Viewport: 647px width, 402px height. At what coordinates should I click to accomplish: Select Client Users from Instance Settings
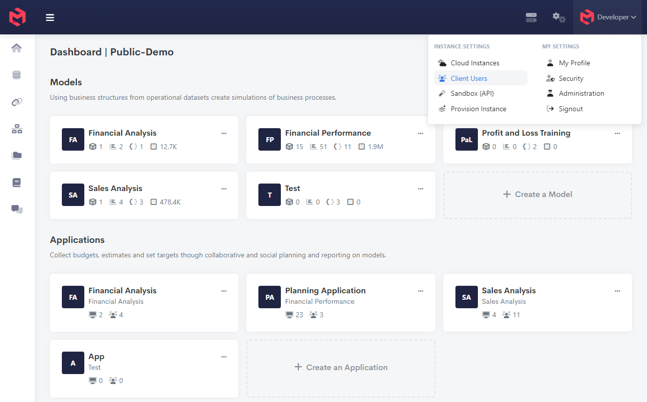tap(469, 78)
